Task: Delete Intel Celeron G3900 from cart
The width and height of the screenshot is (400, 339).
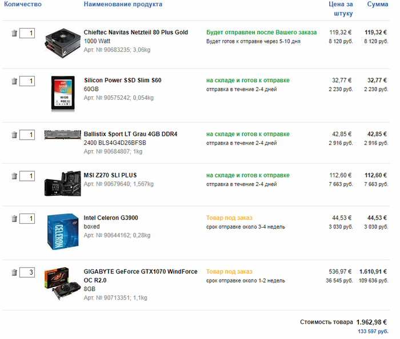Action: coord(14,219)
